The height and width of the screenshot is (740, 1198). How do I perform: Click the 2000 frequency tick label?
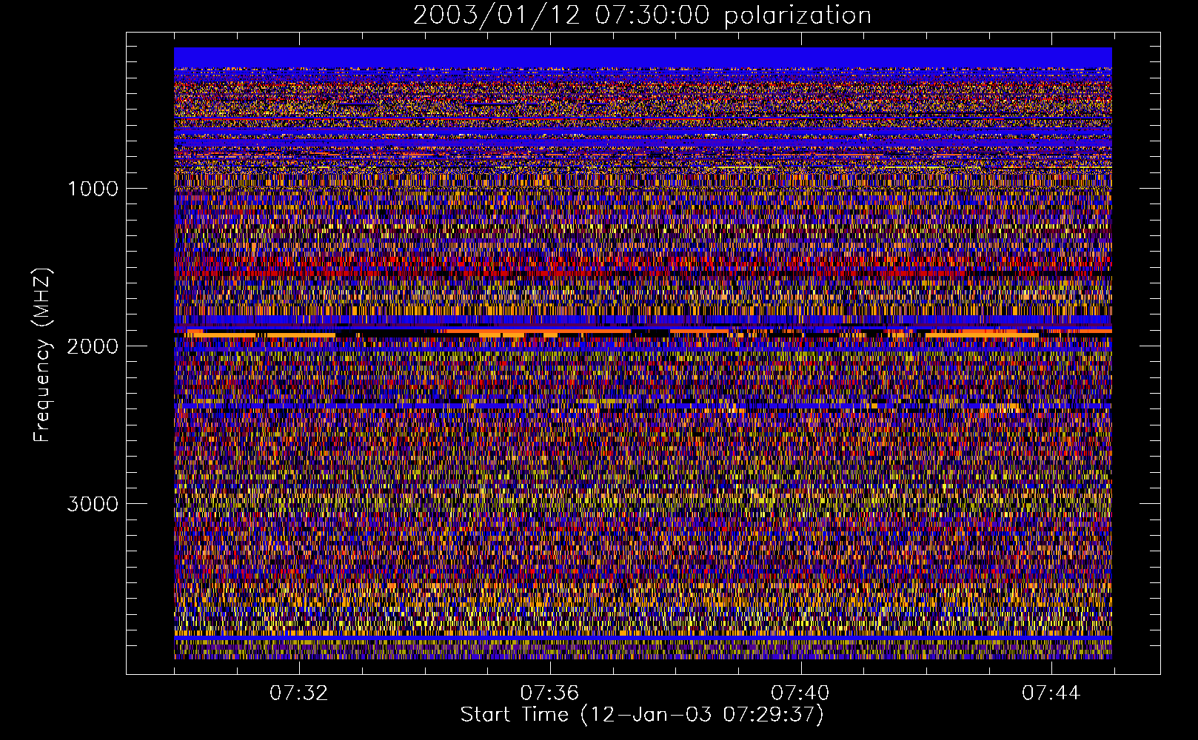tap(93, 346)
